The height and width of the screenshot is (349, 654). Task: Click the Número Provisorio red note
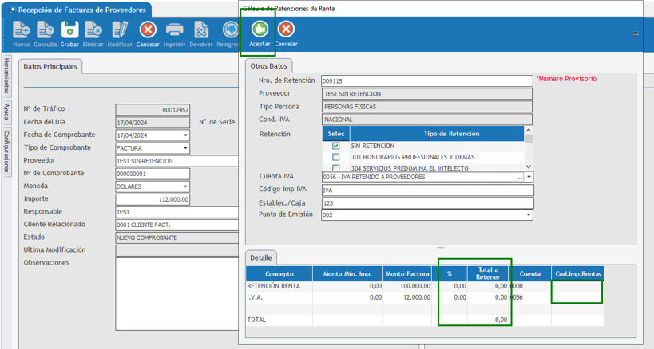tap(566, 79)
